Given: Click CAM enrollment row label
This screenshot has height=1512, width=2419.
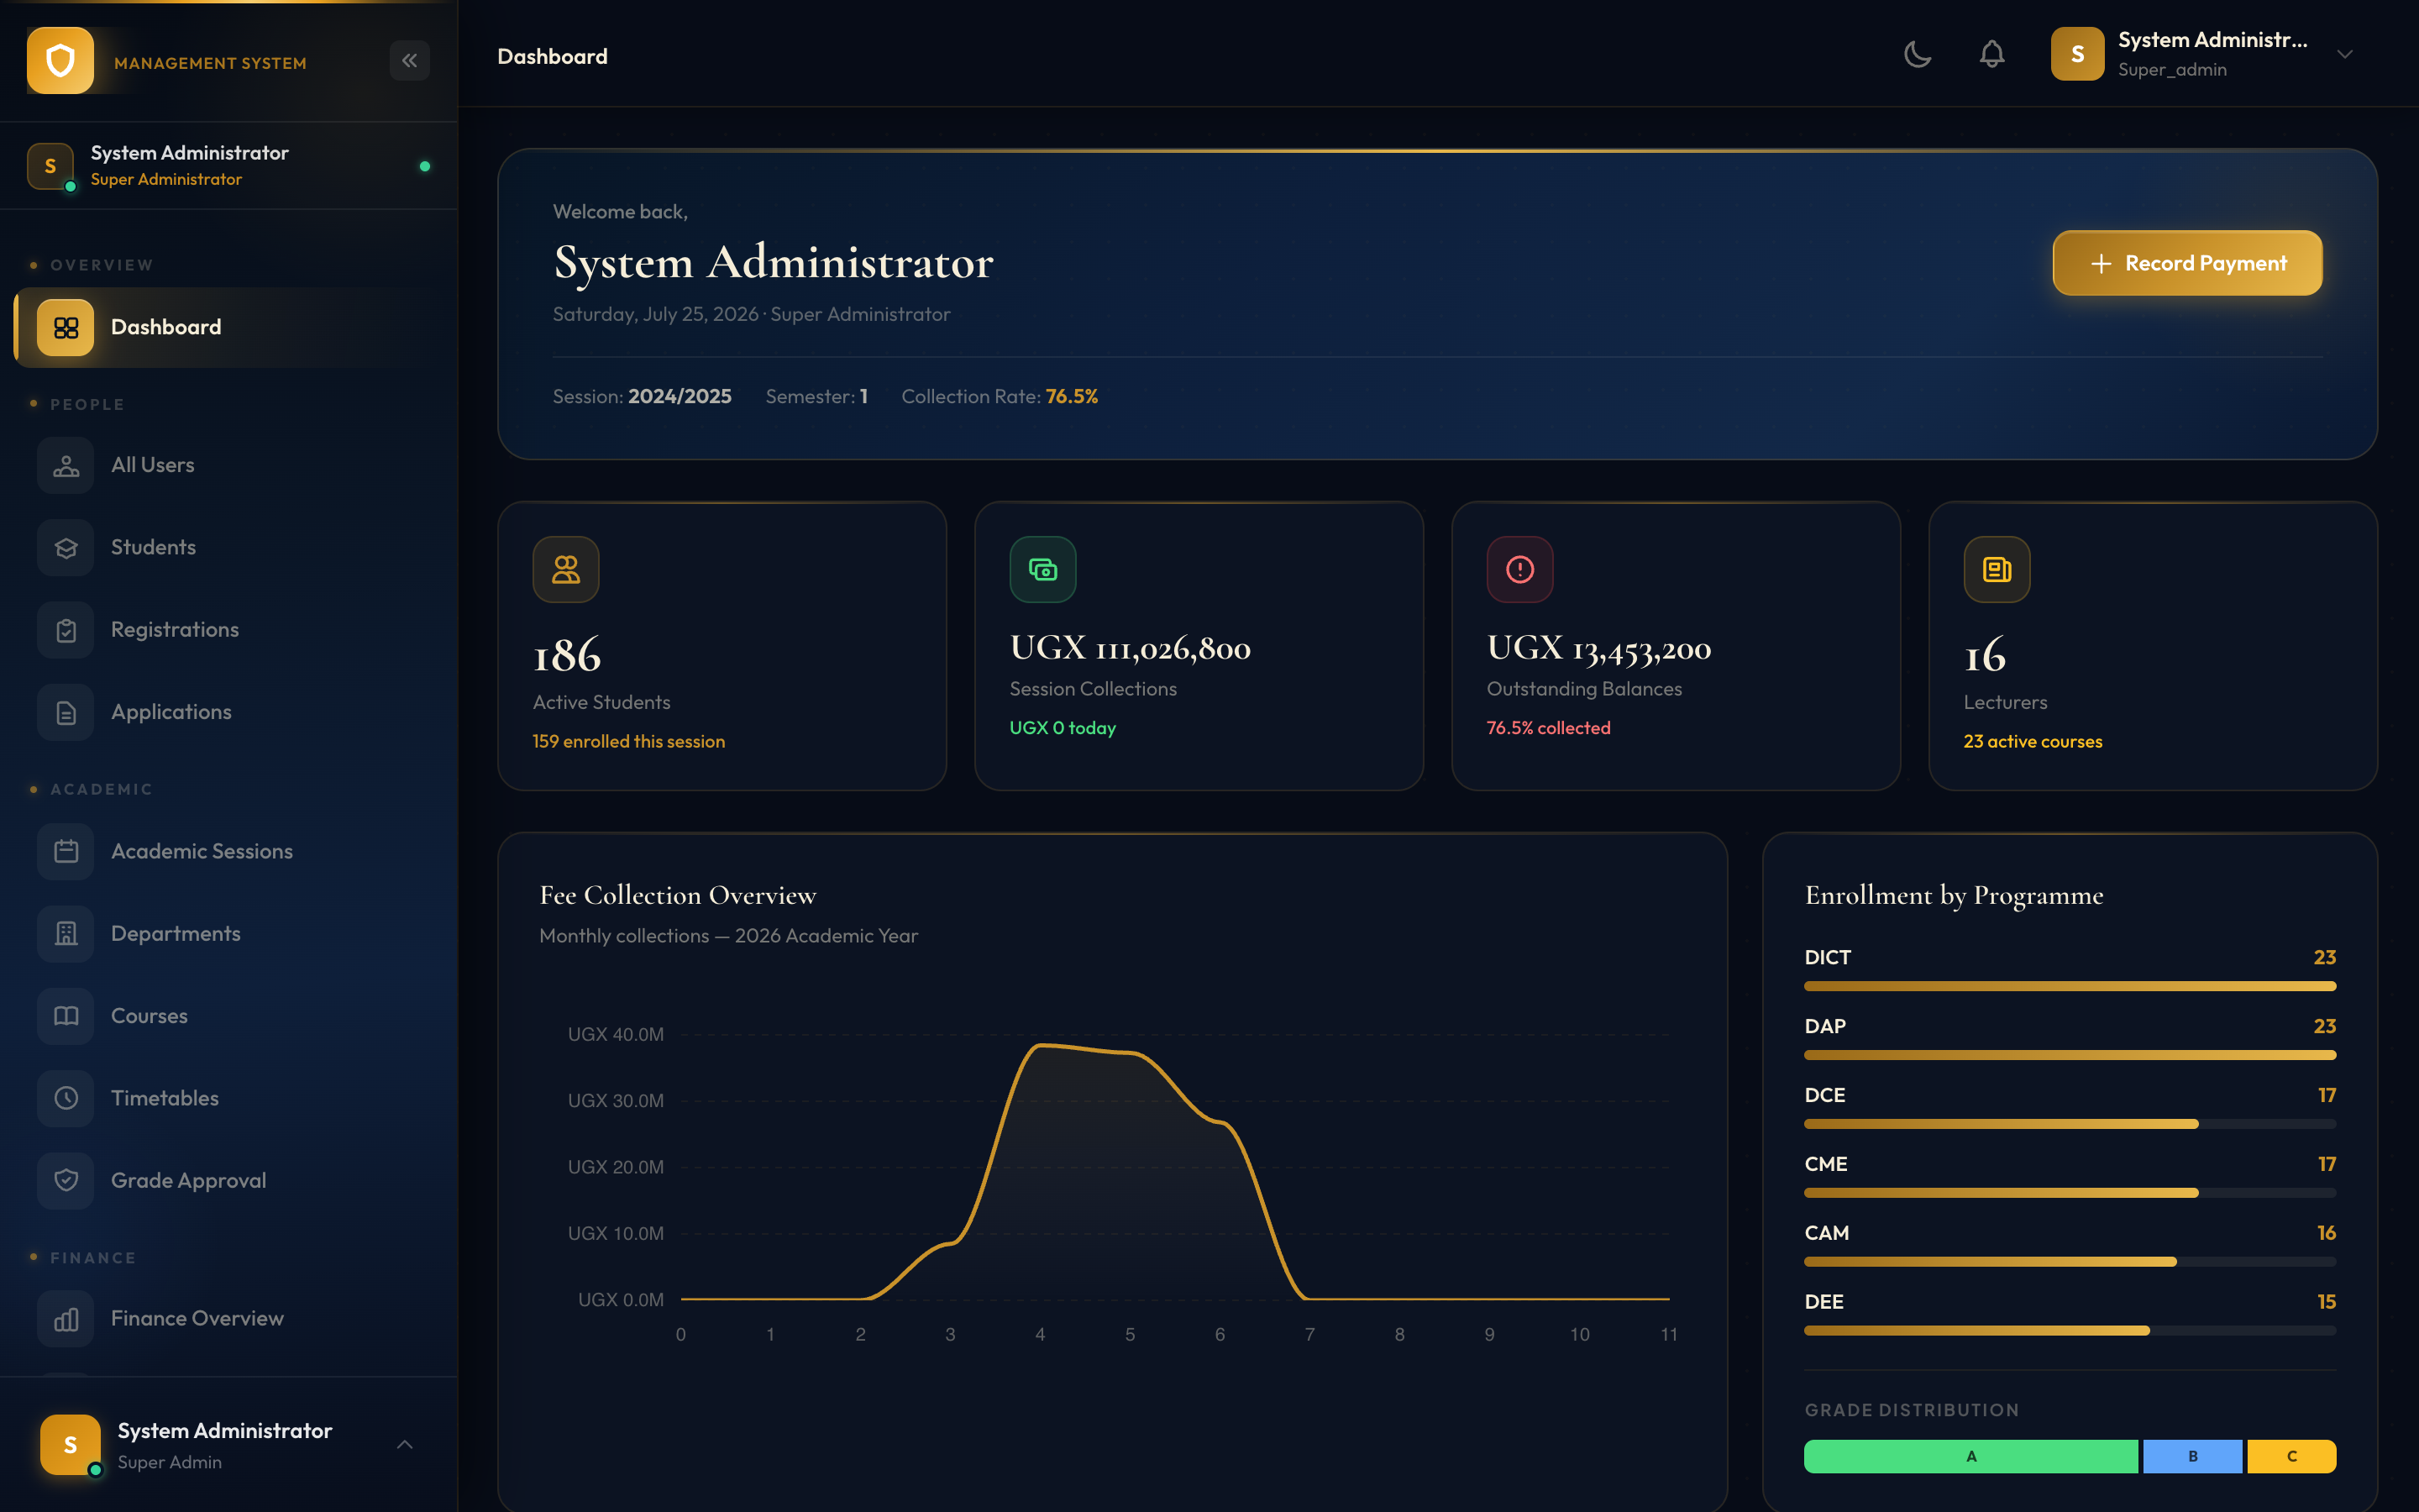Looking at the screenshot, I should click(x=1826, y=1233).
